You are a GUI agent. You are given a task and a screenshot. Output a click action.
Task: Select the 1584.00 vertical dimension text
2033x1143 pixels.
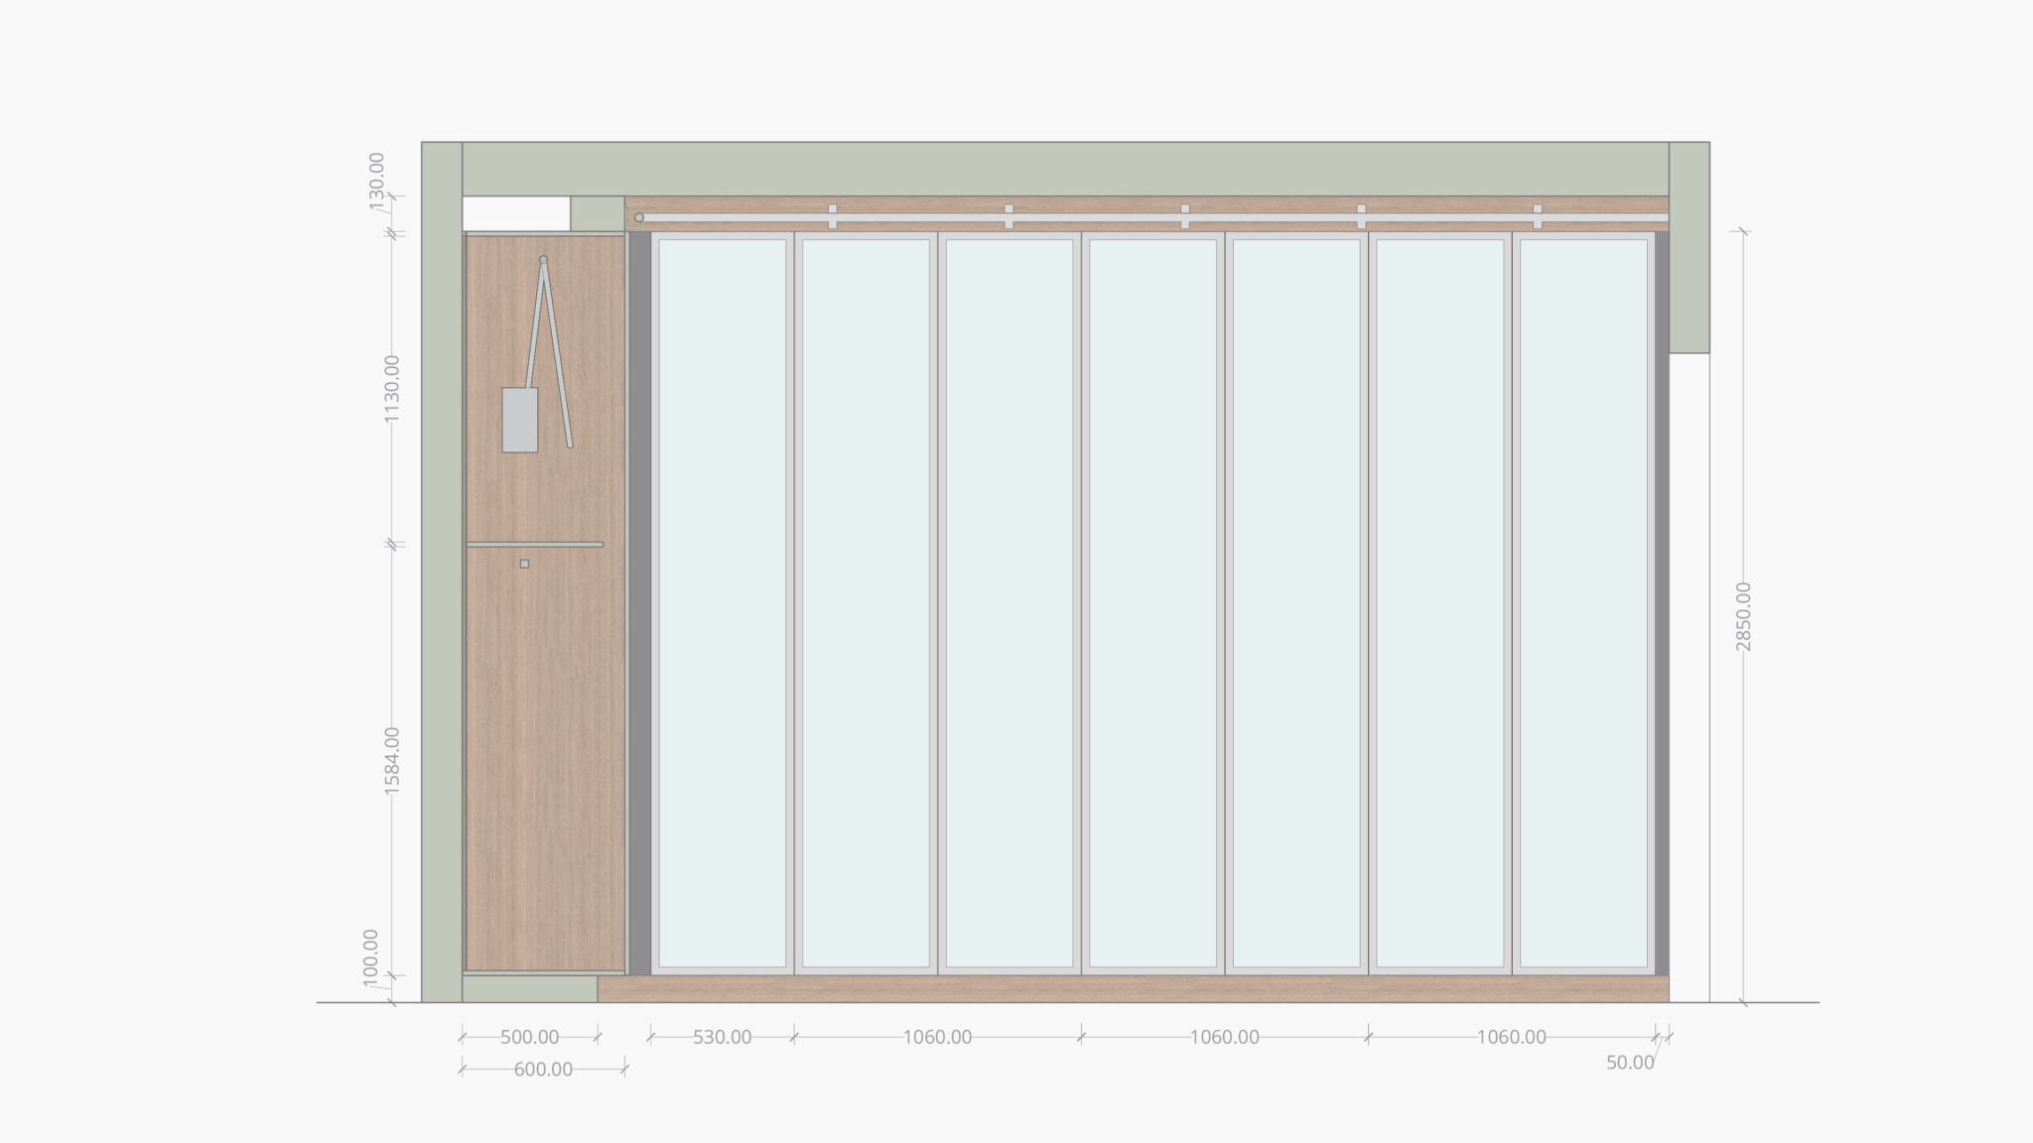point(392,760)
